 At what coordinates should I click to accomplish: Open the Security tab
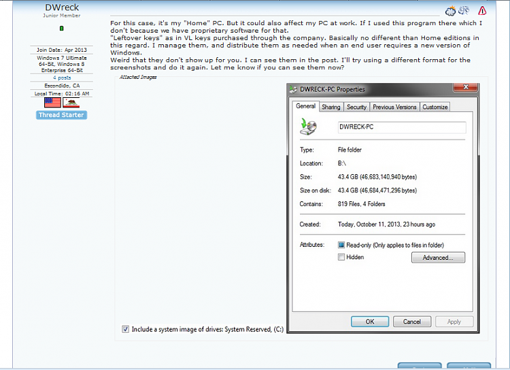[356, 107]
